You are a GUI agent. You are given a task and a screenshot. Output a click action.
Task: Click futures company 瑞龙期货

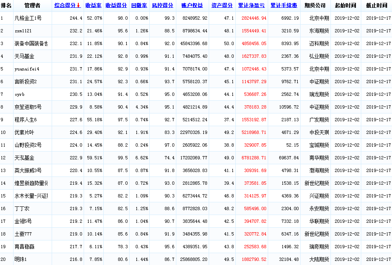319,95
